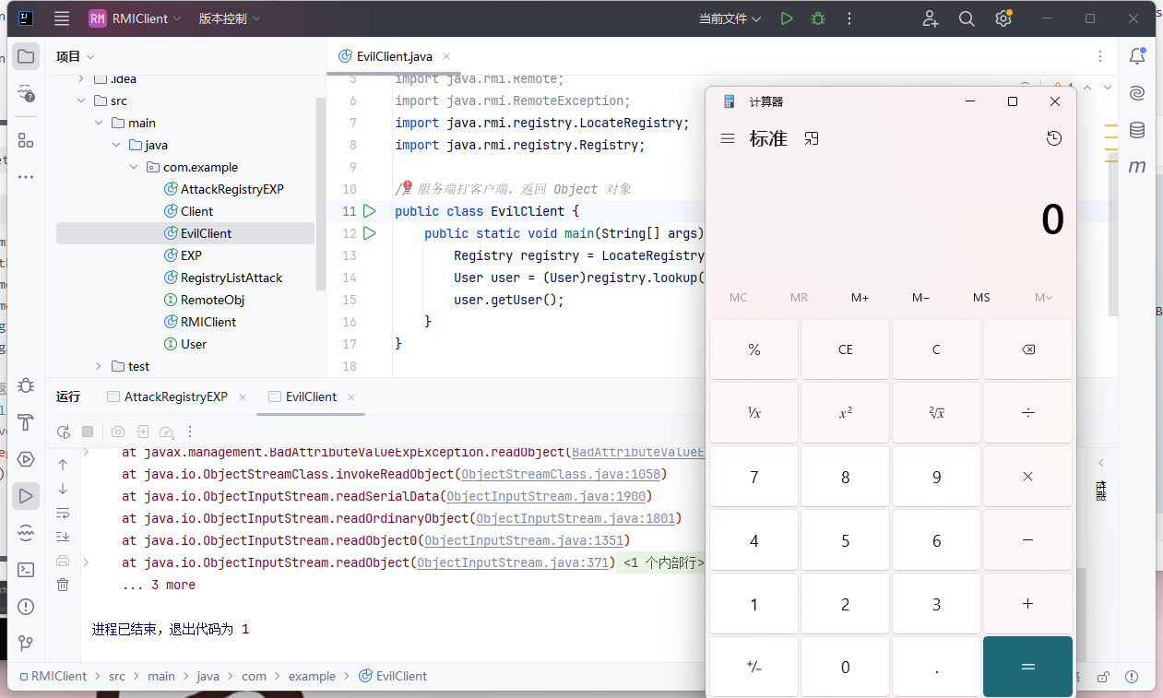Viewport: 1163px width, 698px height.
Task: Open IDE settings gear icon
Action: pyautogui.click(x=1003, y=18)
